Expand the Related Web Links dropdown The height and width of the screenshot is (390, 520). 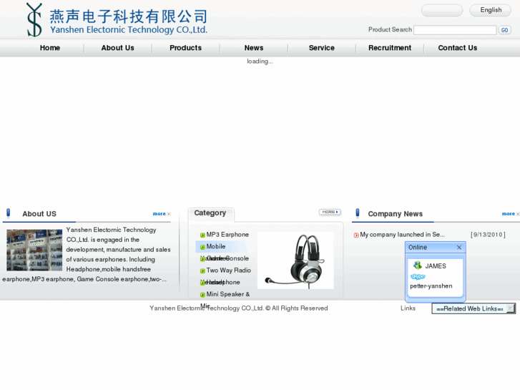[x=474, y=308]
